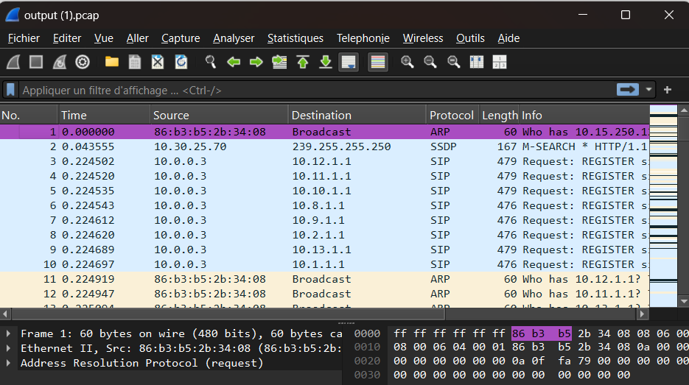Go to next packet green right arrow
The image size is (689, 385).
256,63
